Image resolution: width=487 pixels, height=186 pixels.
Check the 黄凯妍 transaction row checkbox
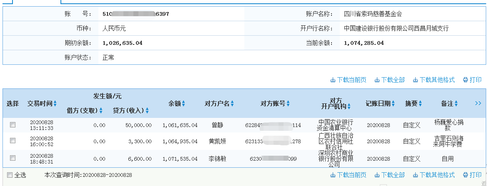pos(13,141)
